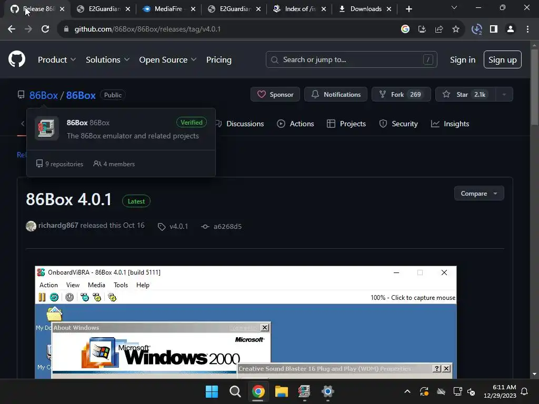Open the Actions tab
539x404 pixels.
[x=296, y=124]
